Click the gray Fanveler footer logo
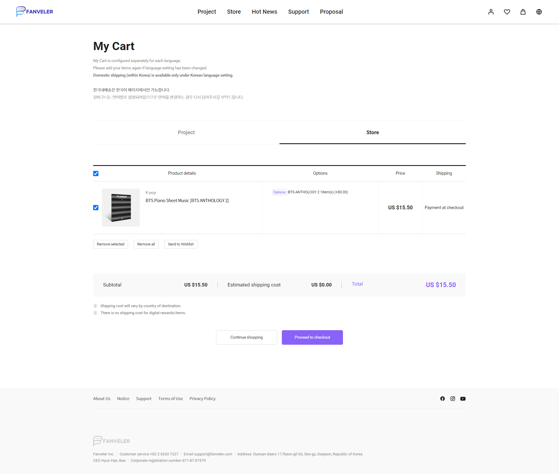559x474 pixels. coord(112,441)
